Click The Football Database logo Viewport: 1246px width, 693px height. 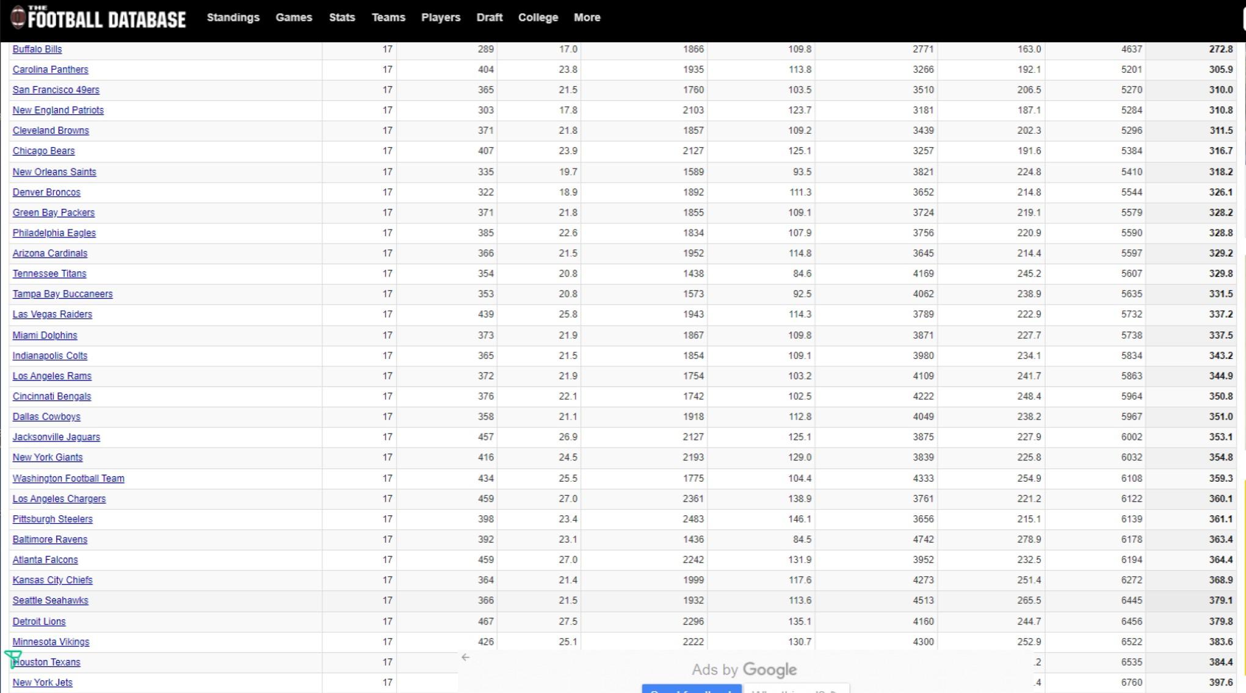point(98,18)
